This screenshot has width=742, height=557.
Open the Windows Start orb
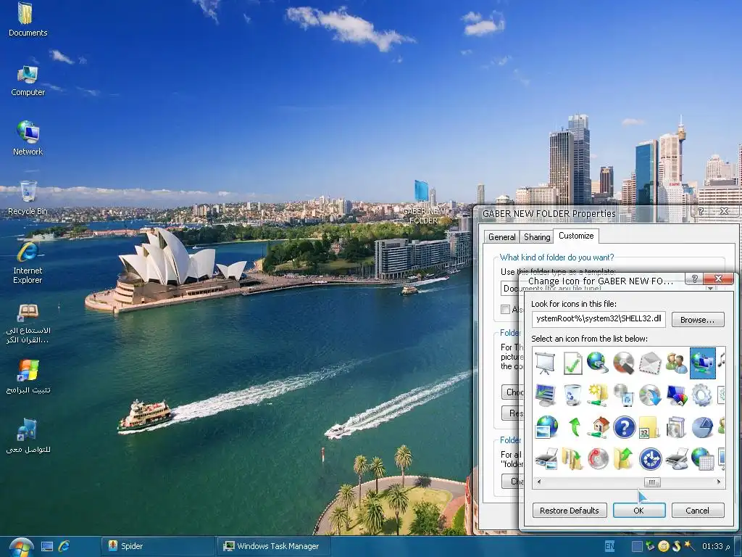point(21,547)
